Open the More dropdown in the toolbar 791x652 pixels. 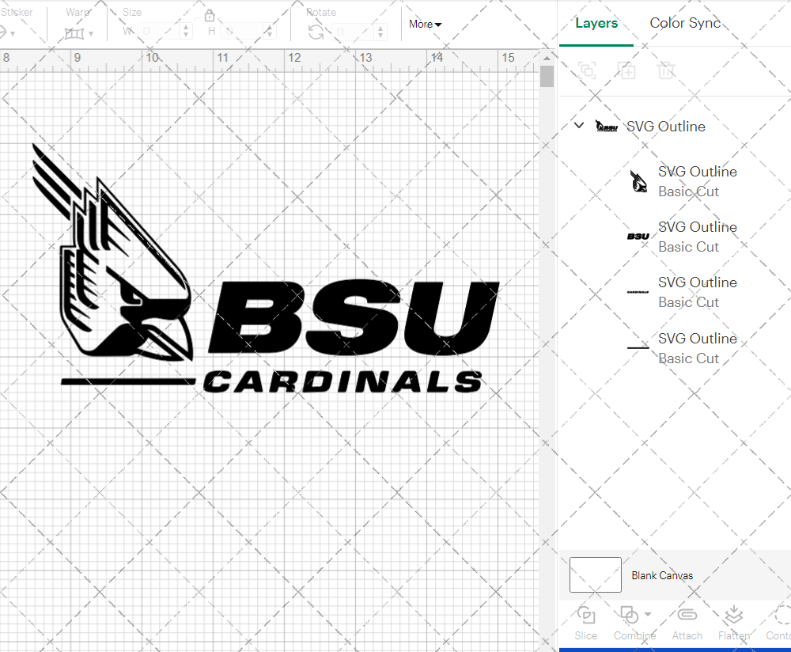pos(425,25)
